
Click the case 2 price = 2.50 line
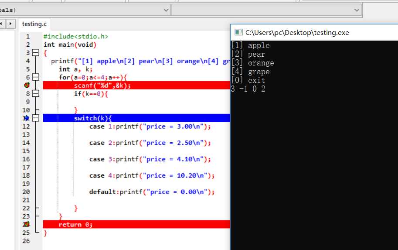point(150,143)
